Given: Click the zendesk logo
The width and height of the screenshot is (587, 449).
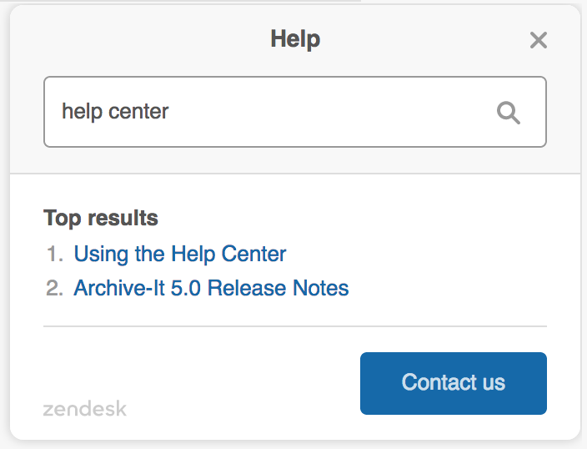Looking at the screenshot, I should pyautogui.click(x=85, y=409).
